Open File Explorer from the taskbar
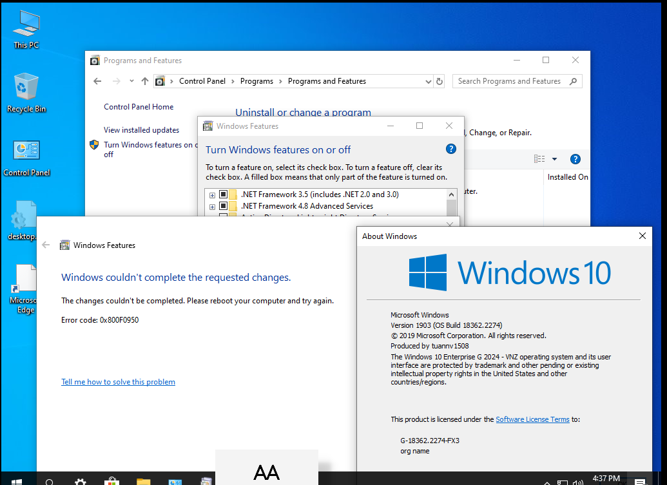 point(143,481)
